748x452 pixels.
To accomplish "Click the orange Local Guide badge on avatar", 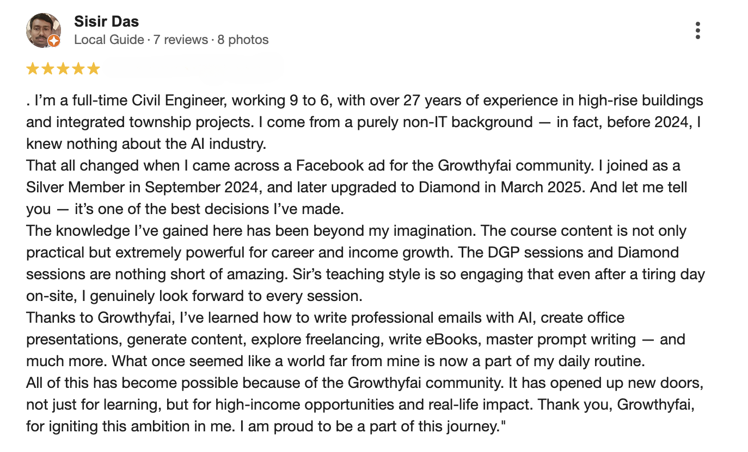I will click(x=54, y=41).
